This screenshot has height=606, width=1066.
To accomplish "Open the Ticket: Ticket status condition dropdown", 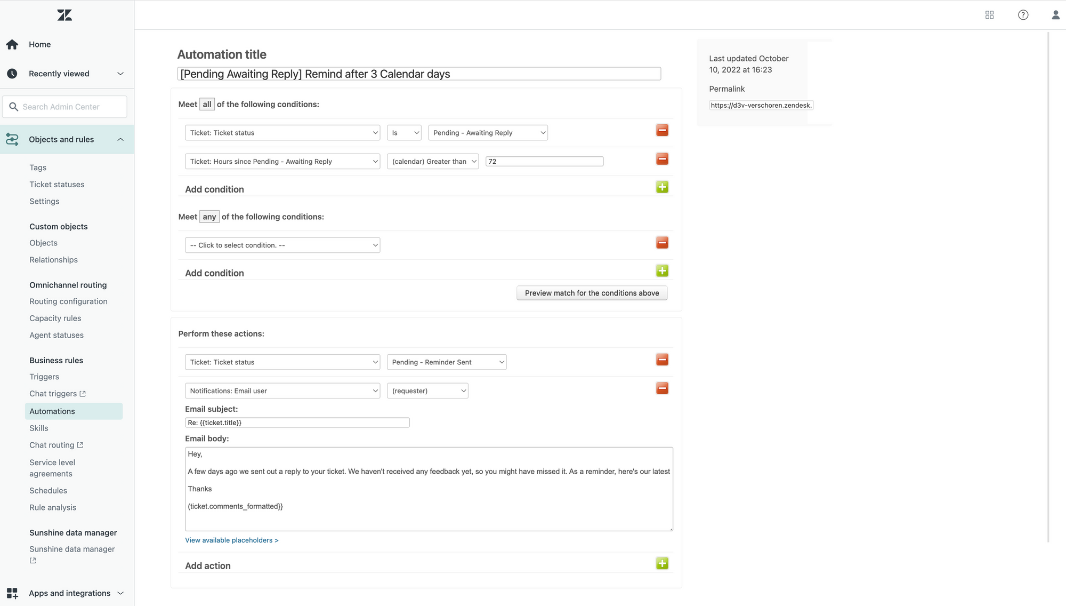I will [282, 133].
